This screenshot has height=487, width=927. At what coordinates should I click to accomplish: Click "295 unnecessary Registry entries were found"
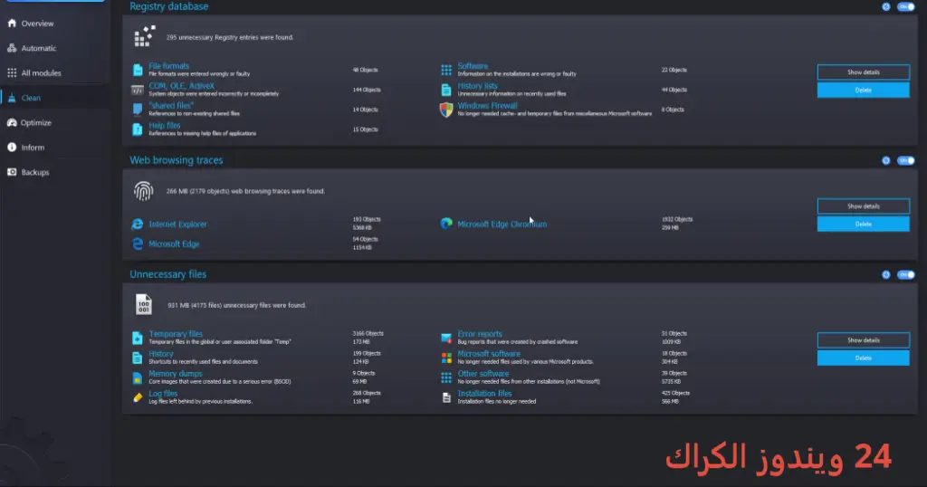(x=229, y=37)
